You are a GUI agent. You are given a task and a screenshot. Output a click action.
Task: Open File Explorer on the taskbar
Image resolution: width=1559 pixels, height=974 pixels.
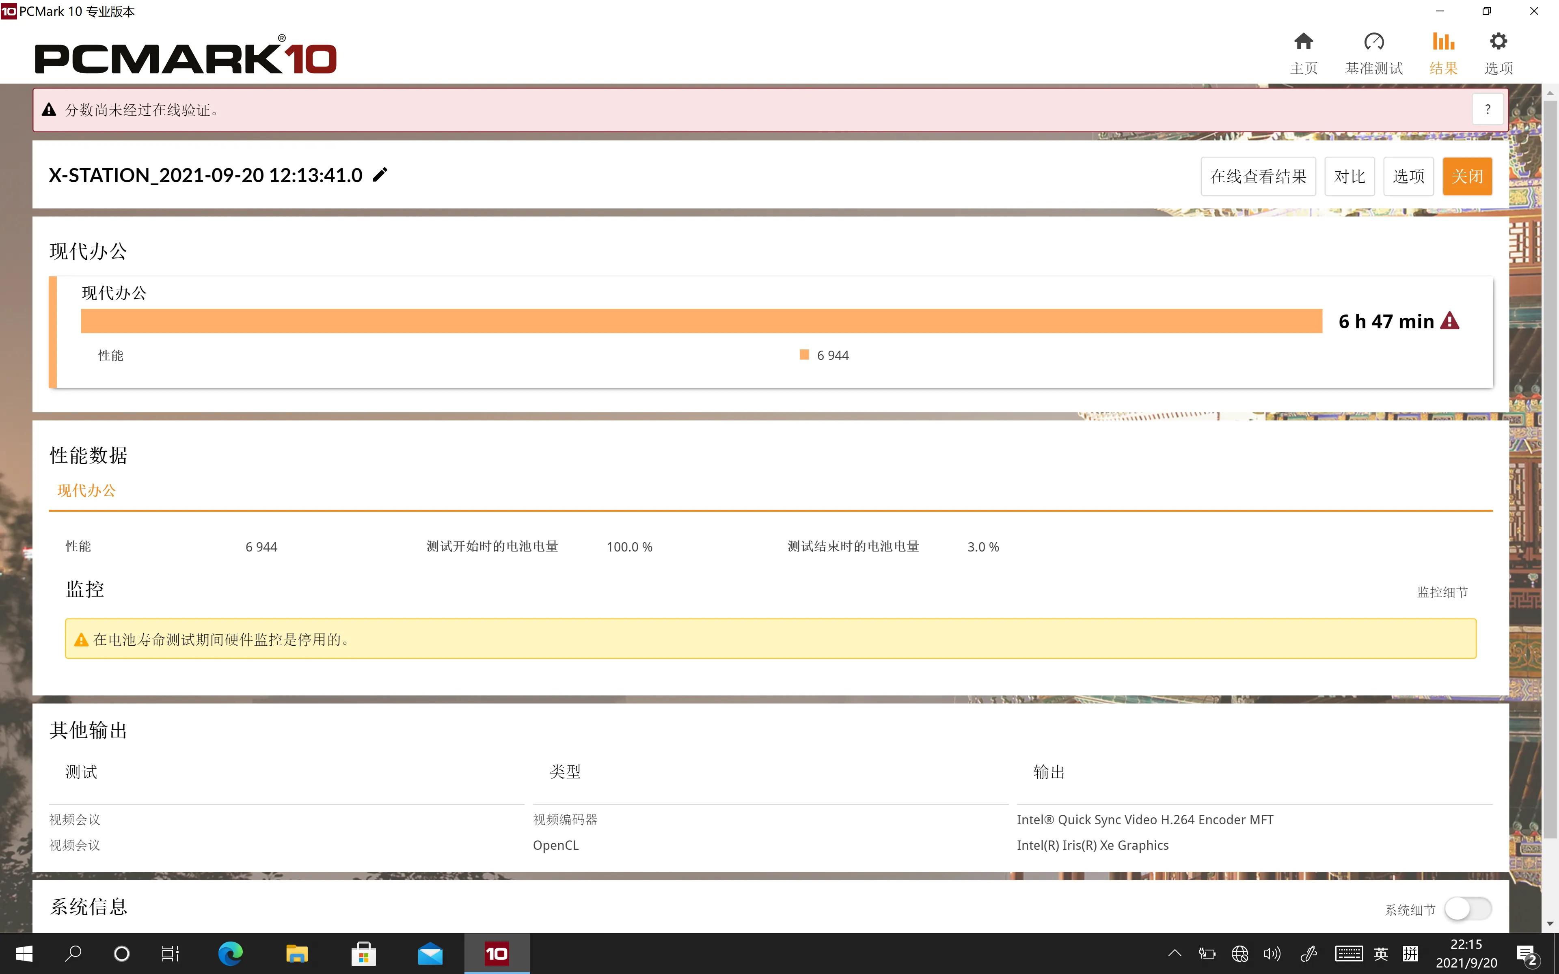coord(296,953)
